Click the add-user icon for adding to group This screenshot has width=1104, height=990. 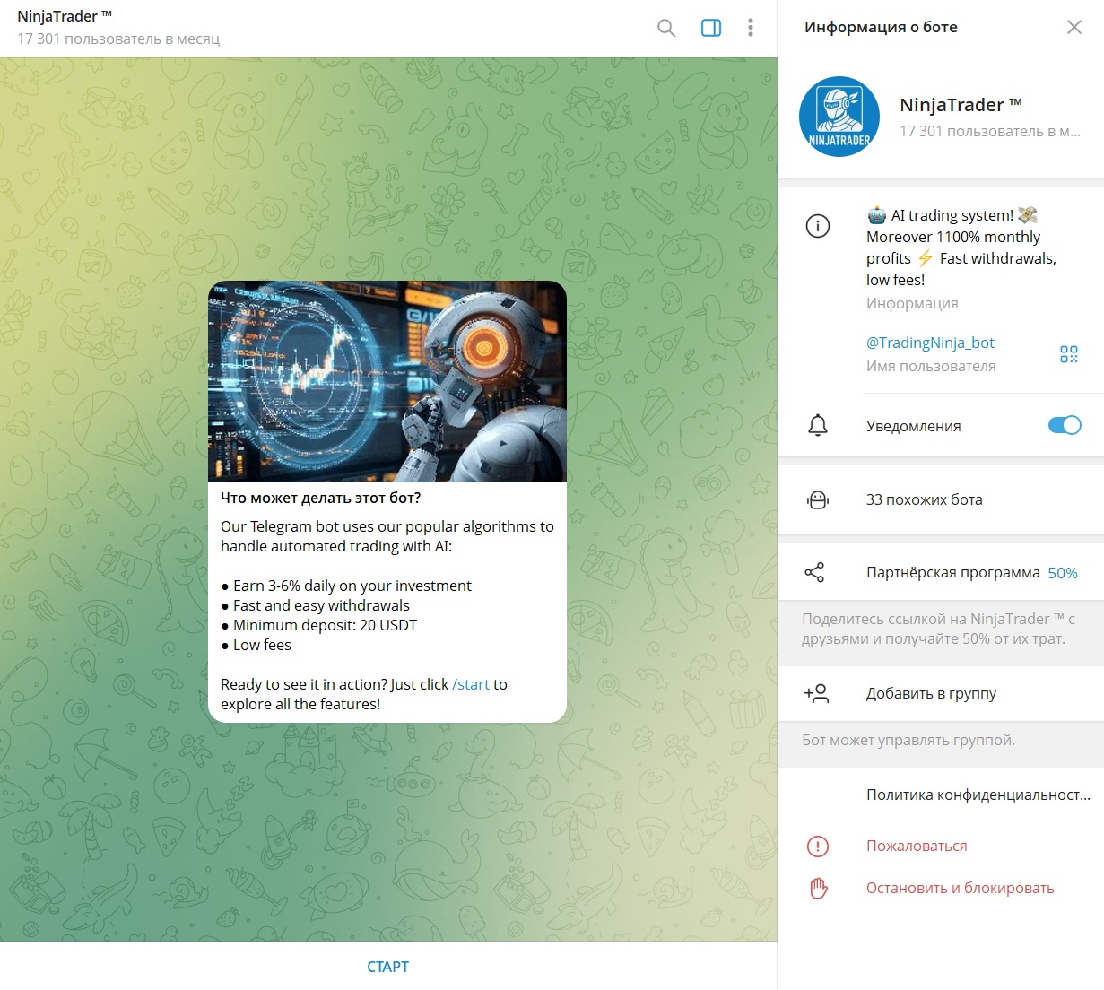[x=817, y=693]
